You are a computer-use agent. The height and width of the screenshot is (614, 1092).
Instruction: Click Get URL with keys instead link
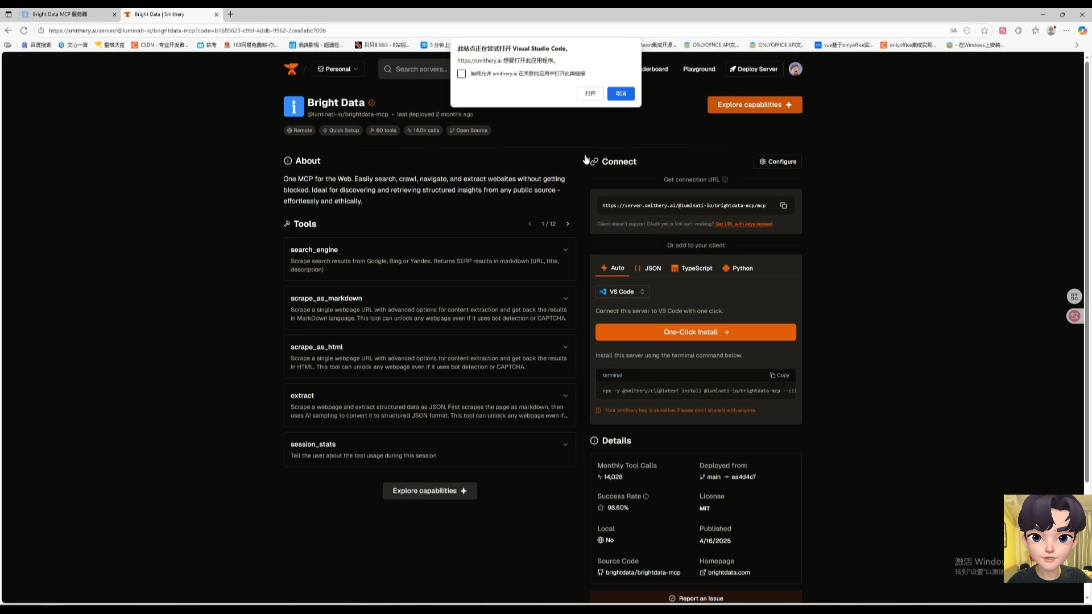pyautogui.click(x=743, y=224)
